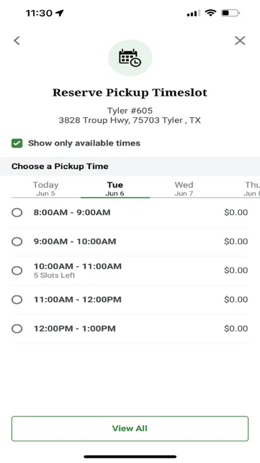The width and height of the screenshot is (260, 463).
Task: Tap the View All button
Action: (130, 428)
